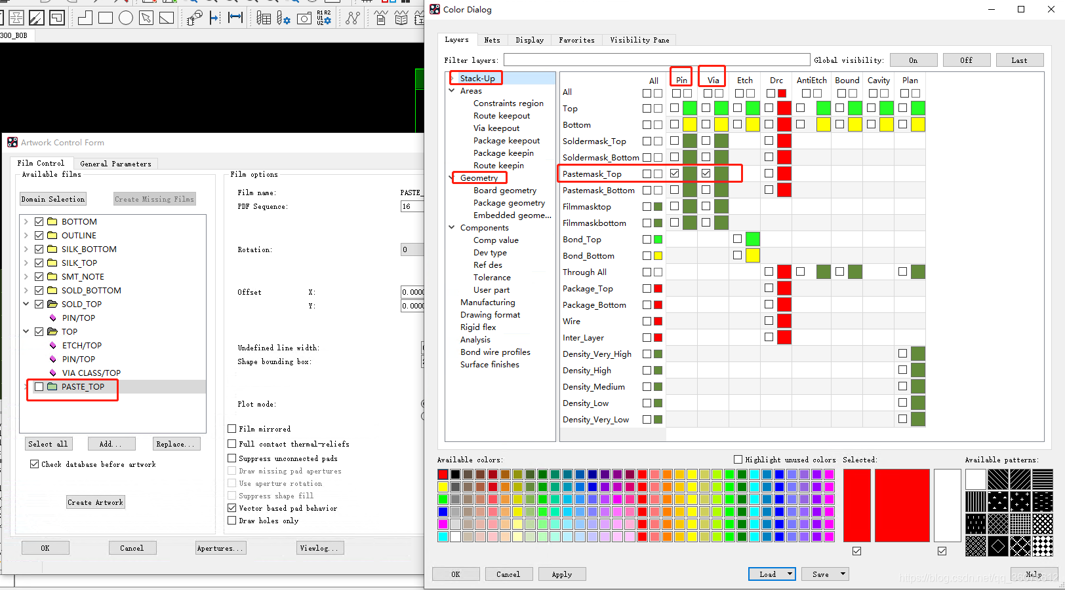
Task: Click the Filter layers input field
Action: [x=656, y=60]
